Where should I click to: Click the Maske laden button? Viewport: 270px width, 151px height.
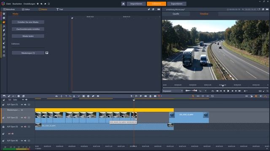tap(28, 36)
